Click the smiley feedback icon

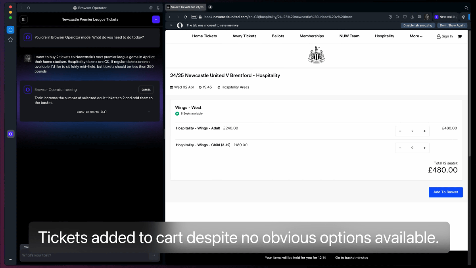point(151,8)
